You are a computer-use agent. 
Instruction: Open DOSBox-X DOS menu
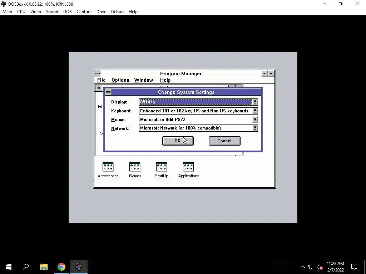point(68,12)
